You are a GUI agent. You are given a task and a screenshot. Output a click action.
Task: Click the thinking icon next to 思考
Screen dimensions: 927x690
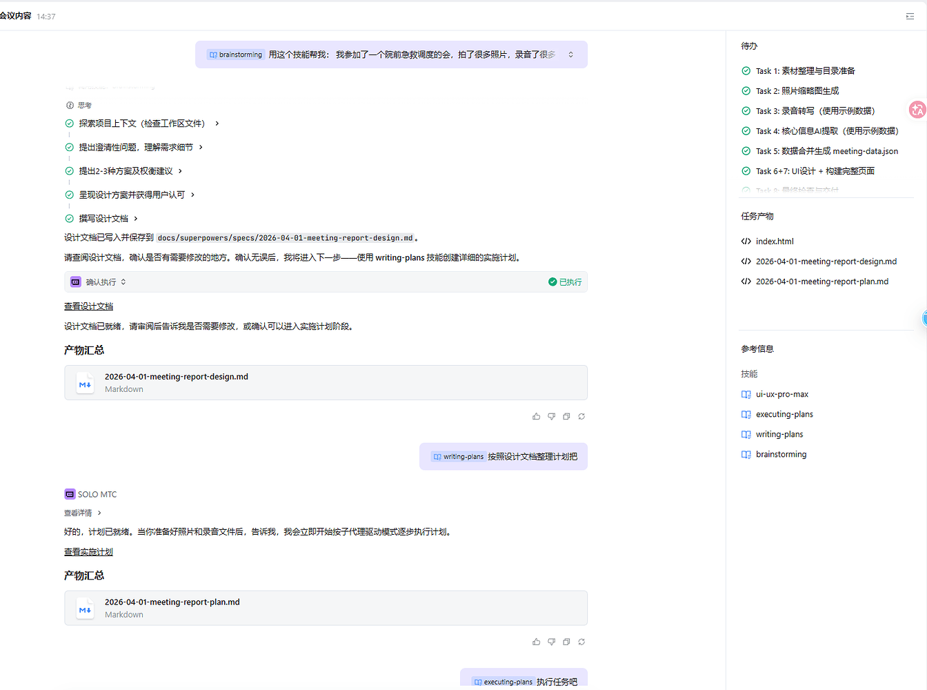(70, 106)
